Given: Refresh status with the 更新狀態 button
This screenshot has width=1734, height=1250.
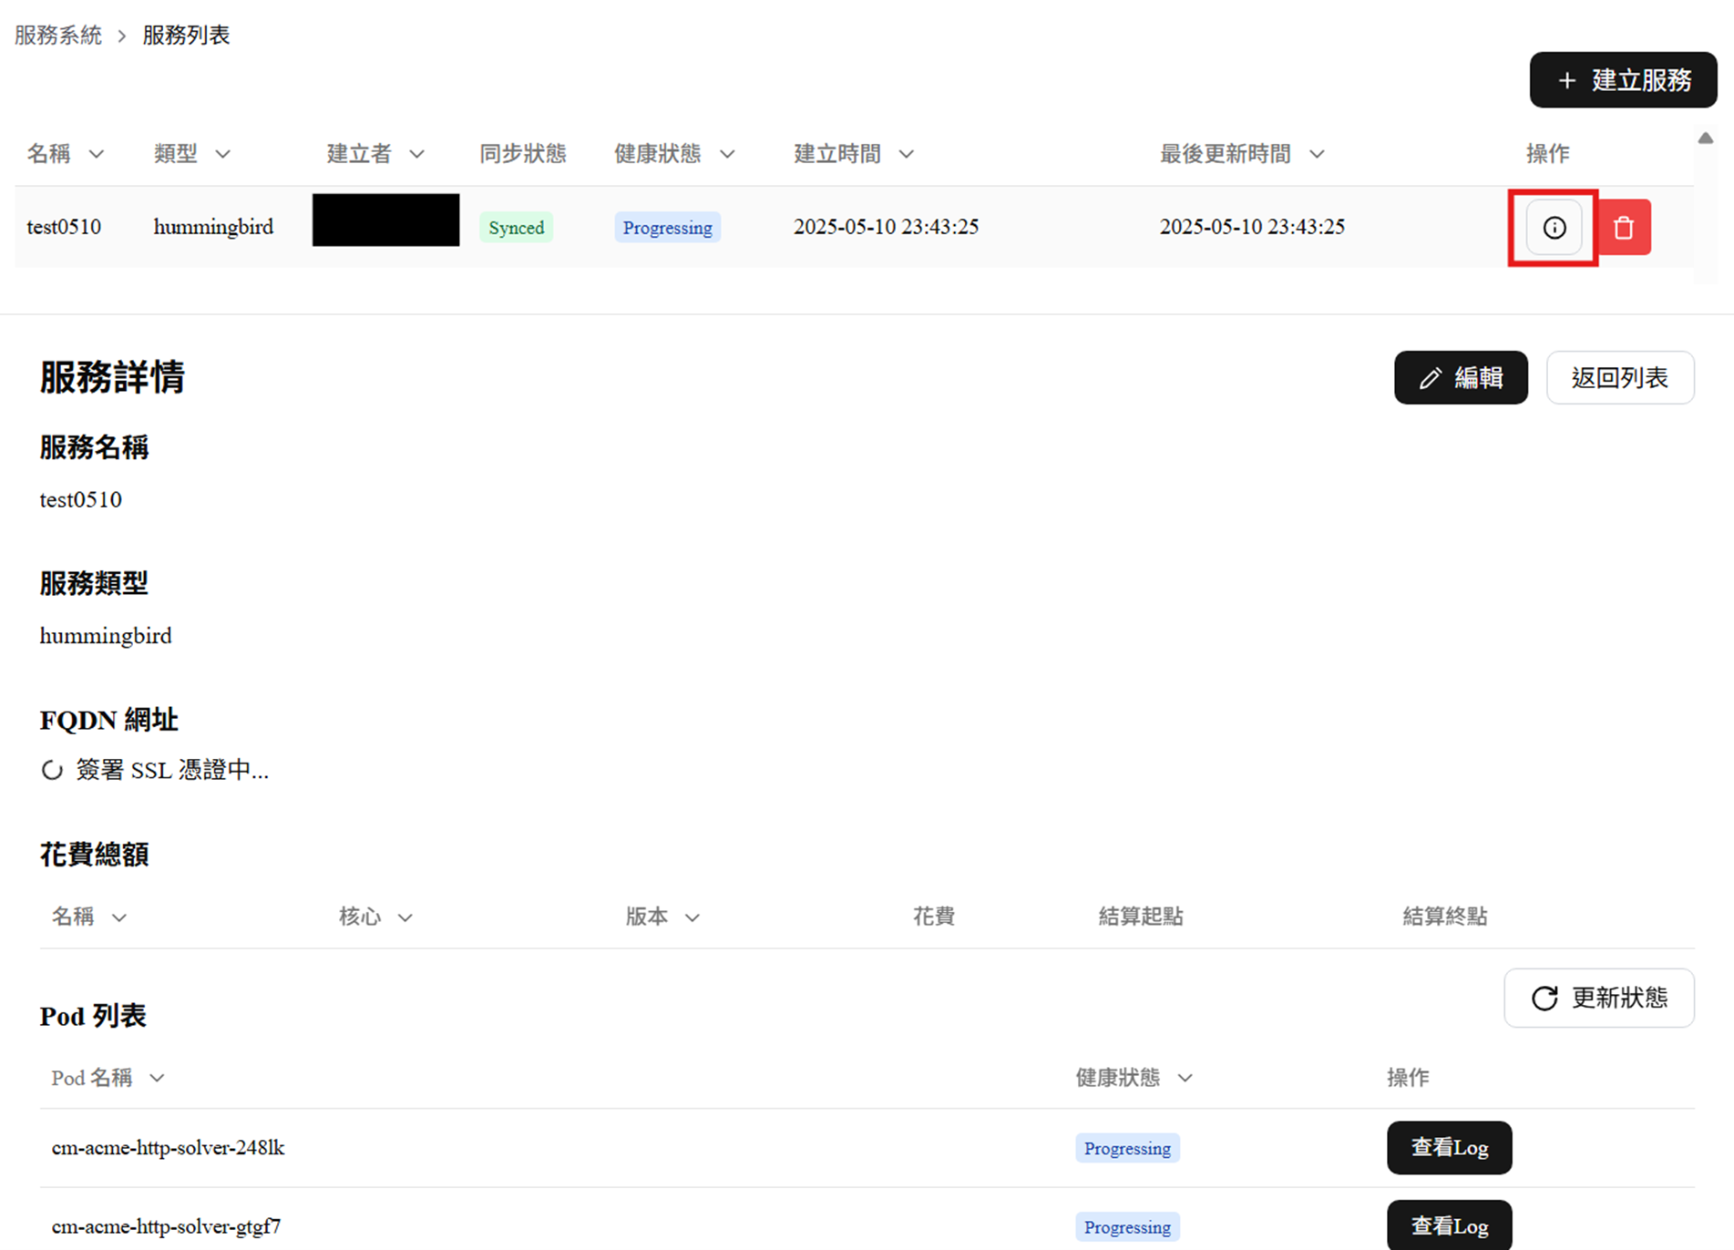Looking at the screenshot, I should point(1599,998).
